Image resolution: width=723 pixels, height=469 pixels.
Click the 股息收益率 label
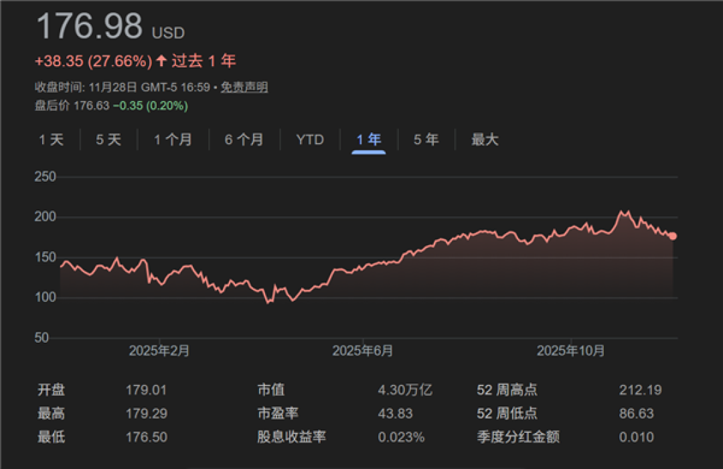coord(291,437)
